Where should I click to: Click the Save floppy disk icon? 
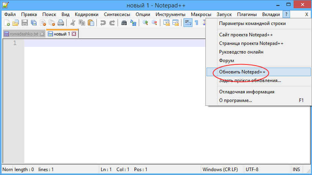(25, 23)
